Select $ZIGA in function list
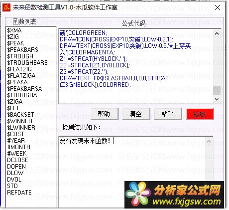The width and height of the screenshot is (229, 210). (15, 102)
